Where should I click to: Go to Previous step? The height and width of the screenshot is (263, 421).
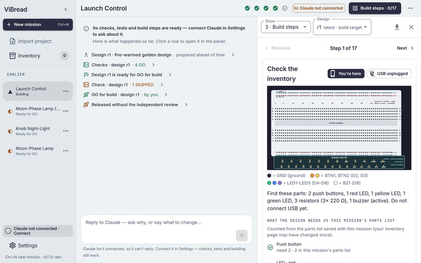277,48
